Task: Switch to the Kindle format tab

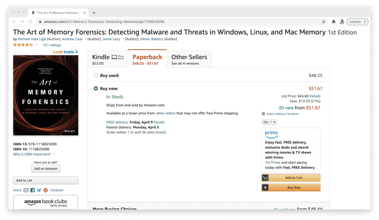Action: 108,59
